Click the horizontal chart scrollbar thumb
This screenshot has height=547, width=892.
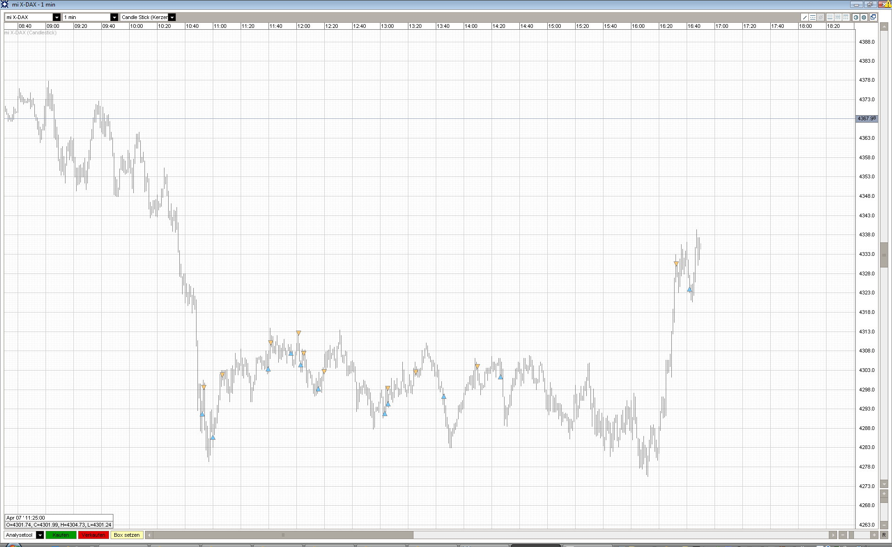pyautogui.click(x=283, y=535)
